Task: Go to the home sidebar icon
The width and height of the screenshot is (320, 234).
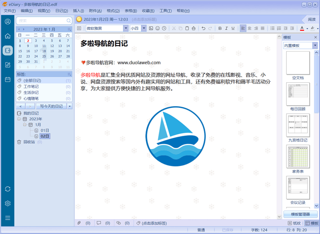Action: 8,36
